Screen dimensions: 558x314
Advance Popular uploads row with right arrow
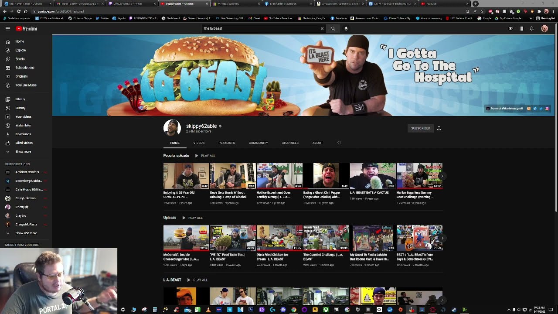[442, 176]
